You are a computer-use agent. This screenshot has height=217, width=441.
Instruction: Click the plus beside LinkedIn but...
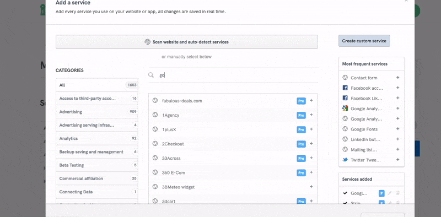(397, 139)
